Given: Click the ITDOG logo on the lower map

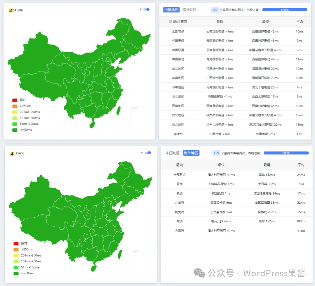Looking at the screenshot, I should coord(17,153).
